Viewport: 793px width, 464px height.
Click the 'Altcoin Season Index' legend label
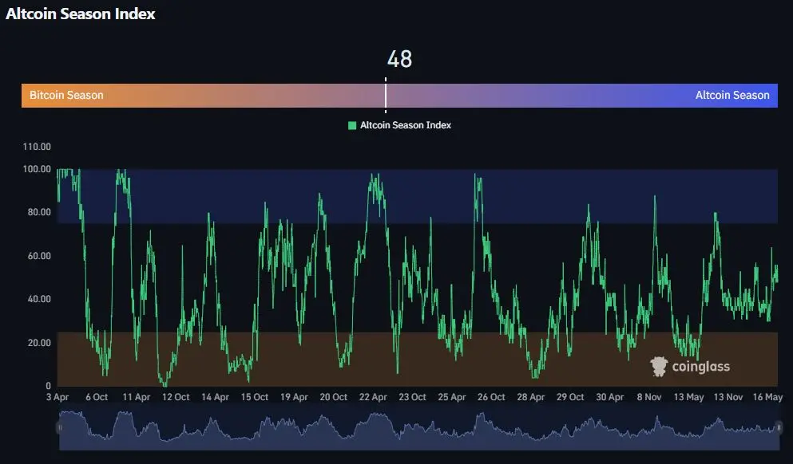coord(406,125)
